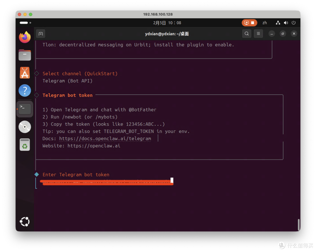Click the 192.168.100.128 window title
Screen dimensions: 316x252
tap(158, 14)
